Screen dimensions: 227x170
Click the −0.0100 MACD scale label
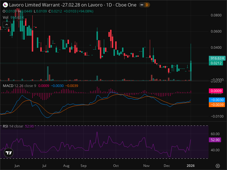pos(217,116)
